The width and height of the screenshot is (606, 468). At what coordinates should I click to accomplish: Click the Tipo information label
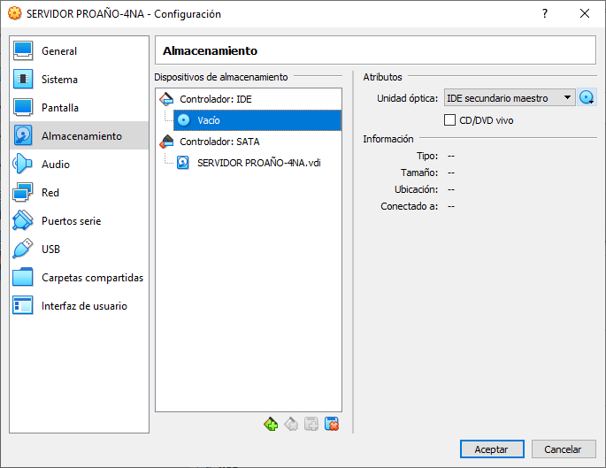coord(427,156)
